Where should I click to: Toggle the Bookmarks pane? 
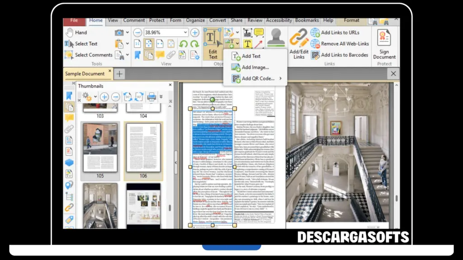pos(137,55)
